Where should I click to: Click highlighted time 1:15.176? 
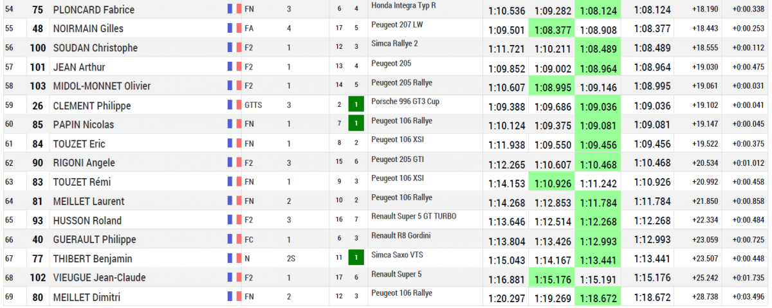click(553, 278)
